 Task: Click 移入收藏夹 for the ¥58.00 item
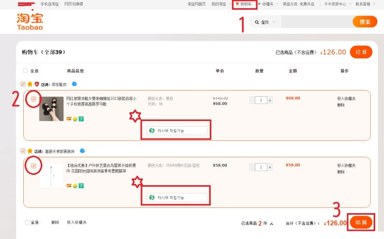click(x=346, y=166)
